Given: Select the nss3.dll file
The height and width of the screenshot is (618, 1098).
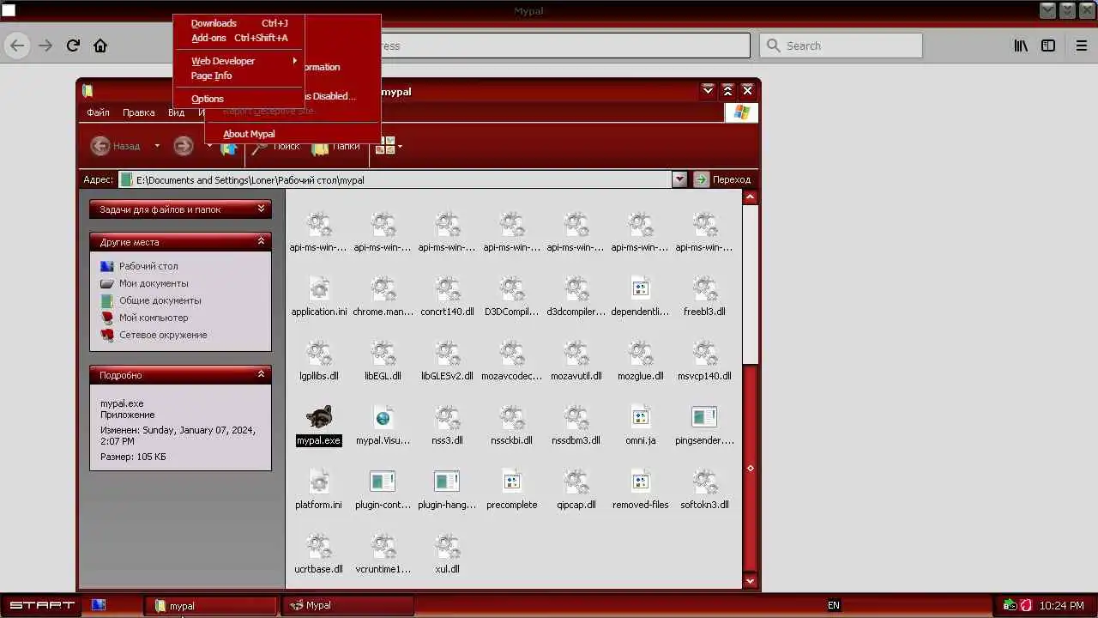Looking at the screenshot, I should point(447,426).
